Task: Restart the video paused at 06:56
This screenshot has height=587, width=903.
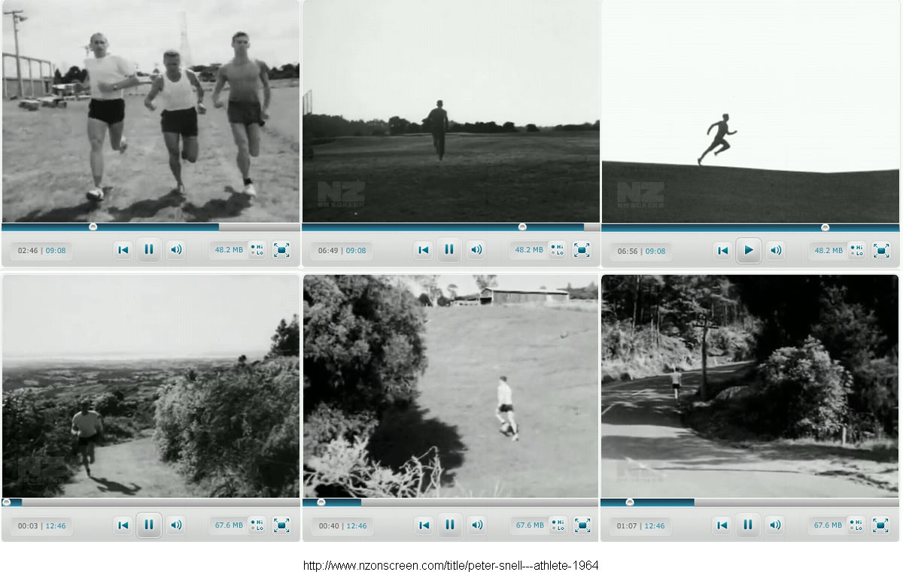Action: [722, 250]
